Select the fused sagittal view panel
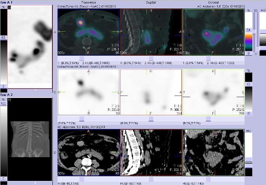 pyautogui.click(x=151, y=32)
